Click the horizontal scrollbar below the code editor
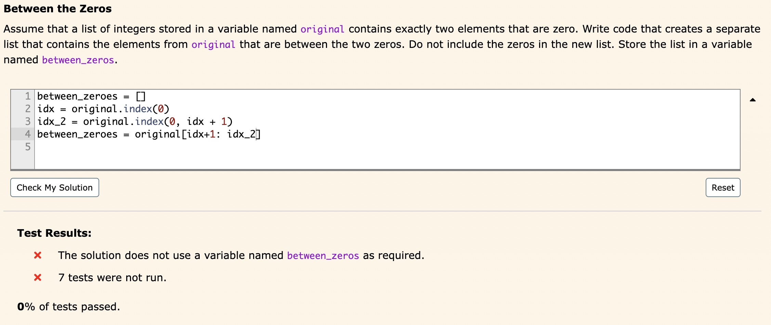 tap(376, 170)
